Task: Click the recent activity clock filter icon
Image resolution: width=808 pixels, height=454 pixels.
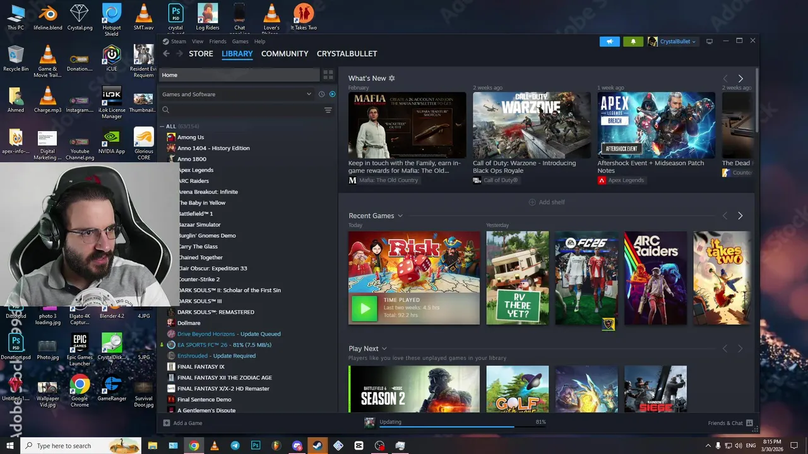Action: (x=321, y=94)
